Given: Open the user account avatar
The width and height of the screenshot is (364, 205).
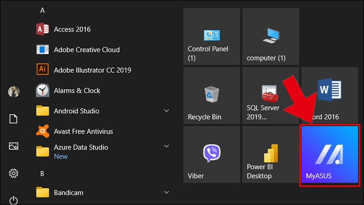Looking at the screenshot, I should [14, 92].
